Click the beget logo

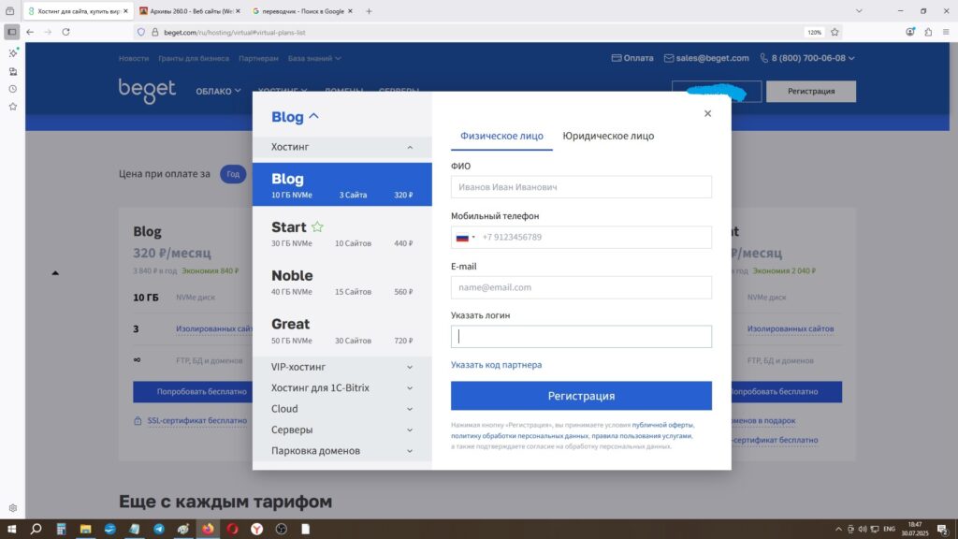(x=147, y=91)
